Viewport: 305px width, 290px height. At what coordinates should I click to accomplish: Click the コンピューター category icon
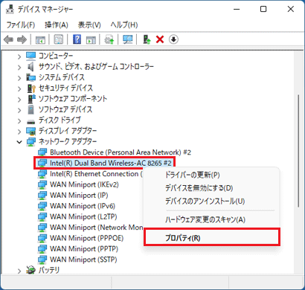click(31, 56)
